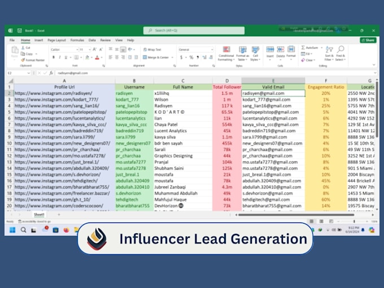Click Decrease Decimal icon

[211, 57]
